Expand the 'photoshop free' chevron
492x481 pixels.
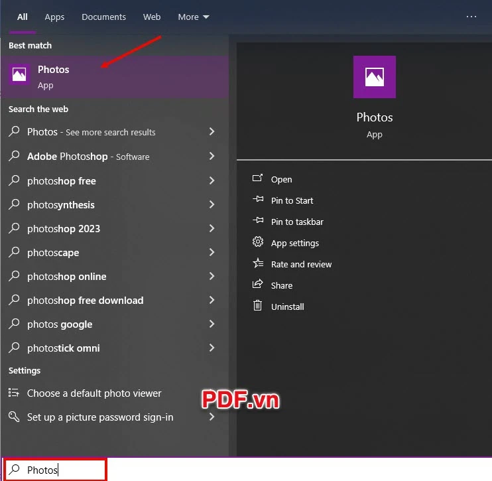pyautogui.click(x=212, y=180)
